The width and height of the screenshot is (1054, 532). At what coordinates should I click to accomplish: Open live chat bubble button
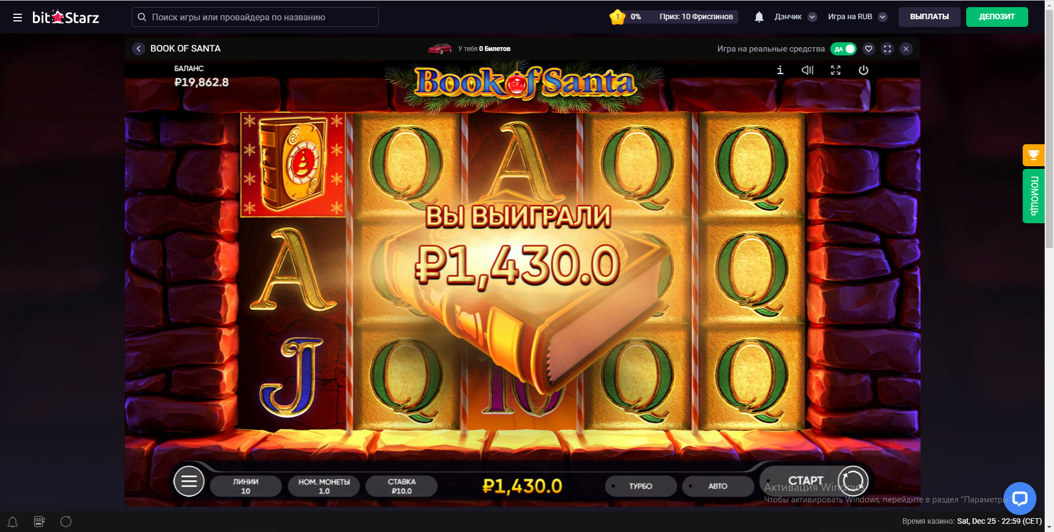[x=1020, y=499]
